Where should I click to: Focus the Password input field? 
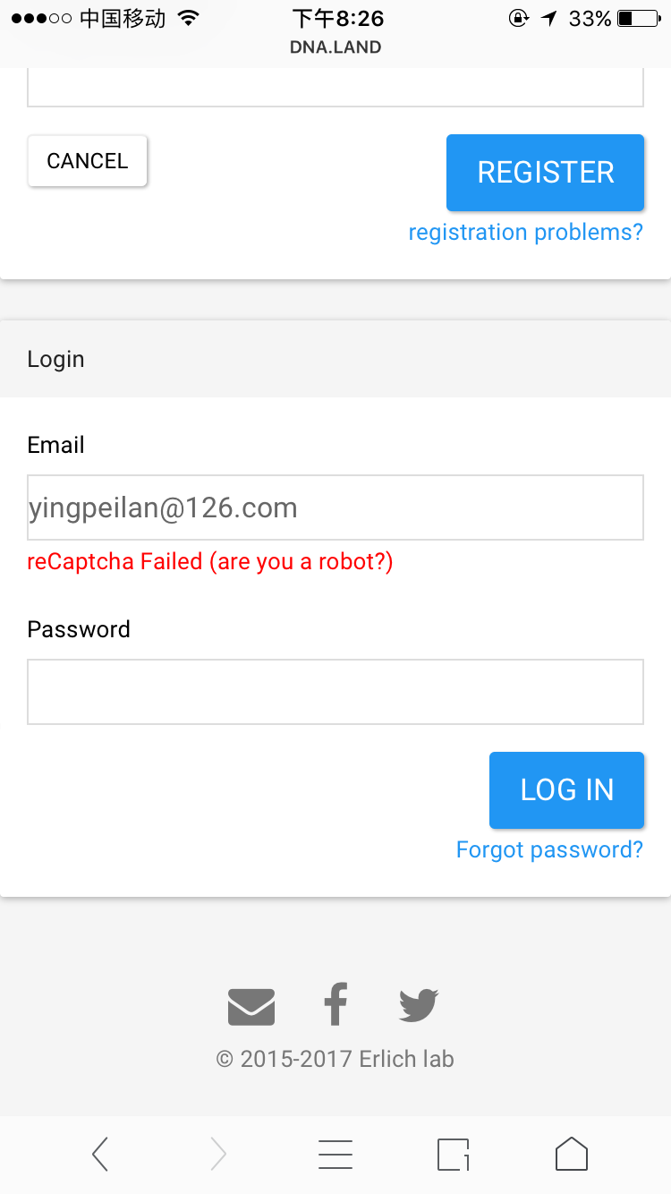(x=335, y=692)
